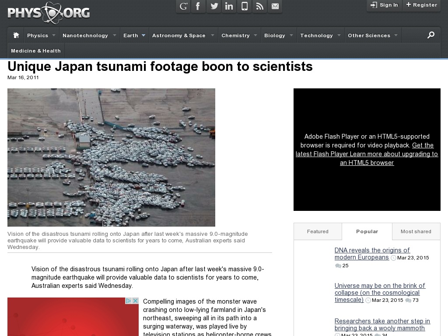Open the LinkedIn social icon
The image size is (448, 336).
(x=229, y=6)
